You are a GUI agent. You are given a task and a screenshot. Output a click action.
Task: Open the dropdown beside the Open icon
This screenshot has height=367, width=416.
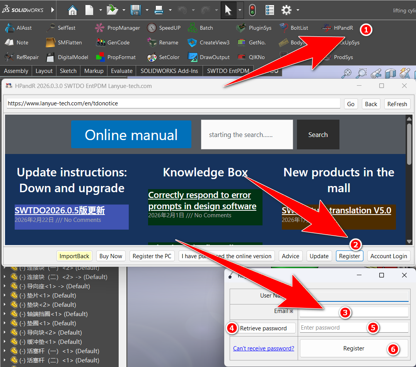pyautogui.click(x=124, y=10)
